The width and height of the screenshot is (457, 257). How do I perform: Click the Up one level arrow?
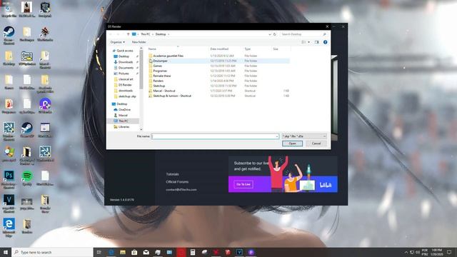[x=128, y=34]
